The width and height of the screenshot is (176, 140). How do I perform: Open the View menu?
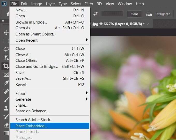coord(110,4)
